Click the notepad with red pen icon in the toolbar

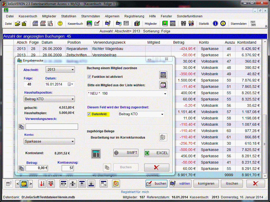coord(97,23)
